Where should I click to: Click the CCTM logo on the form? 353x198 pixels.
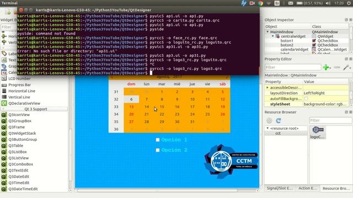[231, 161]
